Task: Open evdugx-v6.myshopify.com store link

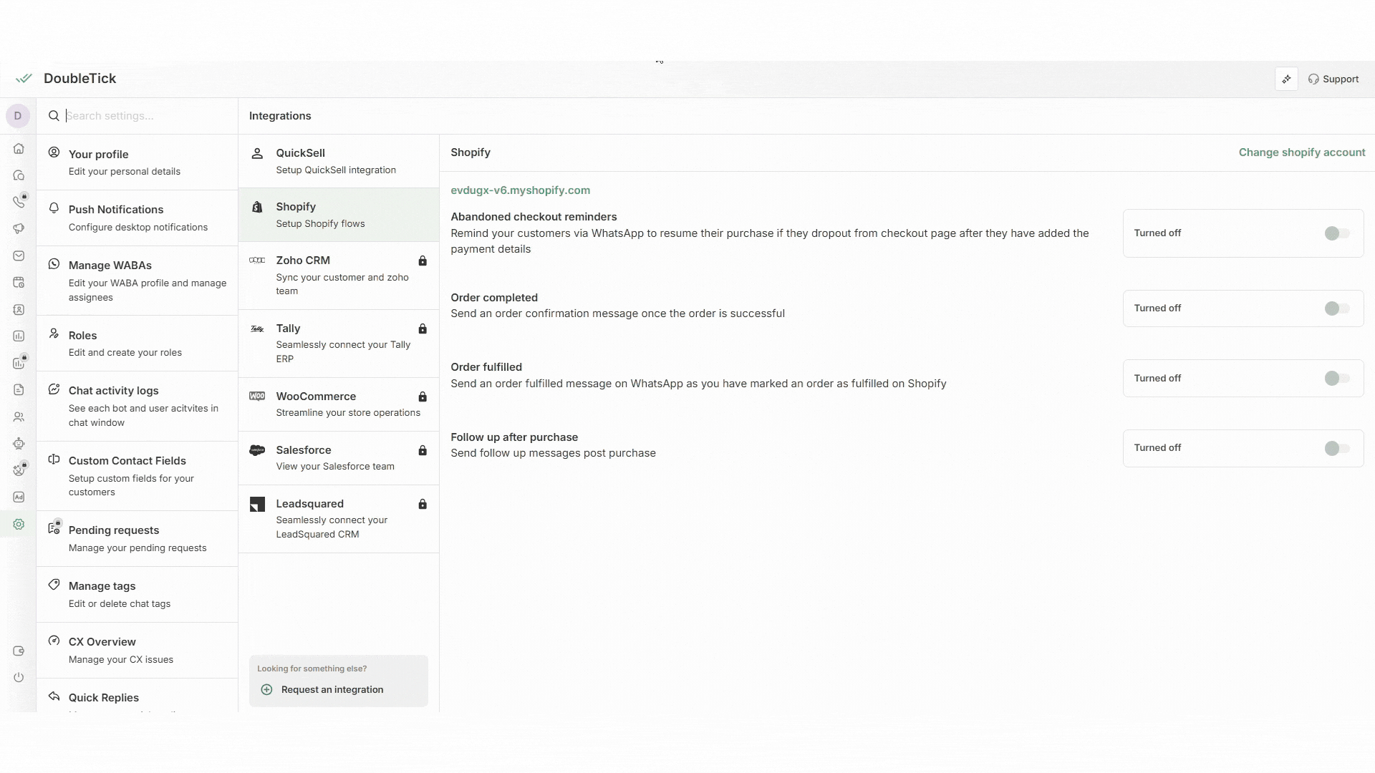Action: pyautogui.click(x=520, y=190)
